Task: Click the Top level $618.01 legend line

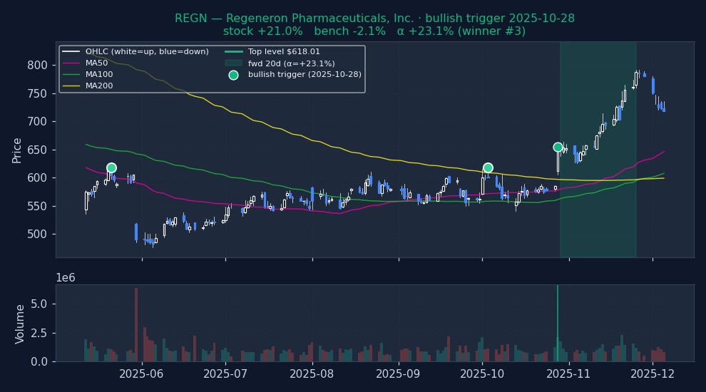Action: pyautogui.click(x=233, y=52)
